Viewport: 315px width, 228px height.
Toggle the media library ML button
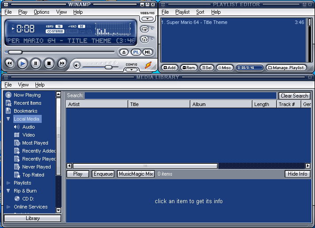[x=148, y=52]
